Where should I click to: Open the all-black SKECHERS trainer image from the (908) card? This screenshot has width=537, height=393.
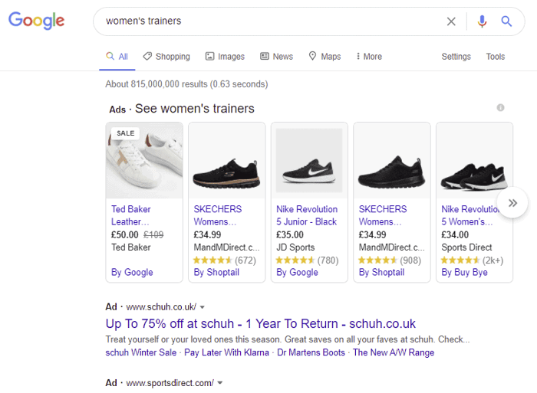point(392,160)
